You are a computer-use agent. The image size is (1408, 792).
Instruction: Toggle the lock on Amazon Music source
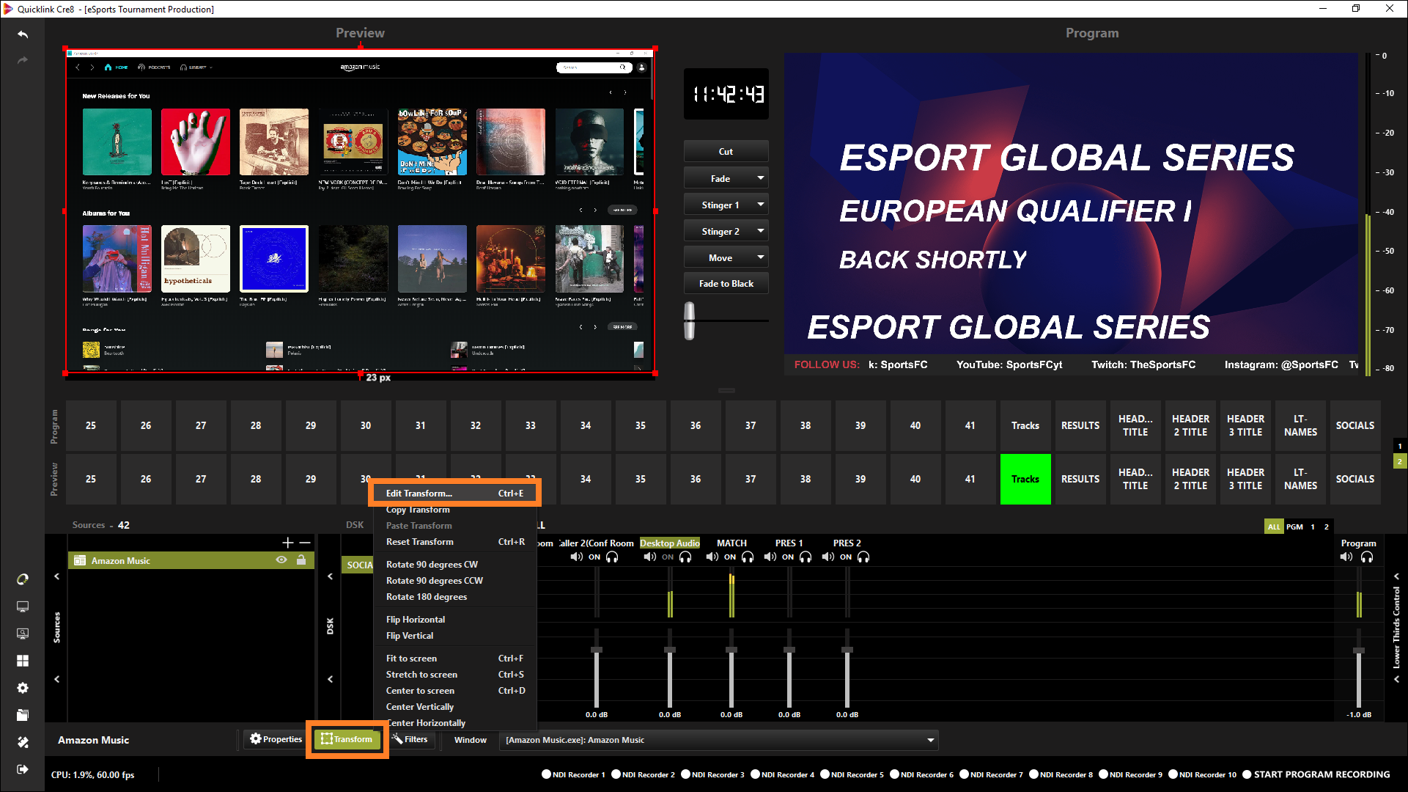(x=301, y=560)
